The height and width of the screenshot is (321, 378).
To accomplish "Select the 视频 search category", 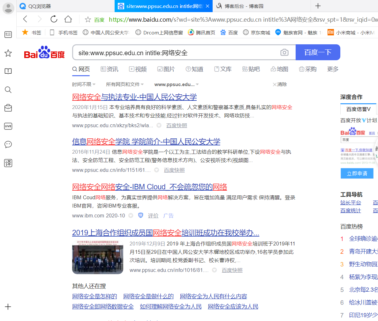I will tap(138, 69).
